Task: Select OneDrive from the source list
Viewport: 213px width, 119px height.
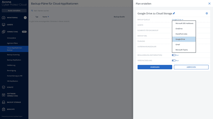Action: click(x=184, y=29)
